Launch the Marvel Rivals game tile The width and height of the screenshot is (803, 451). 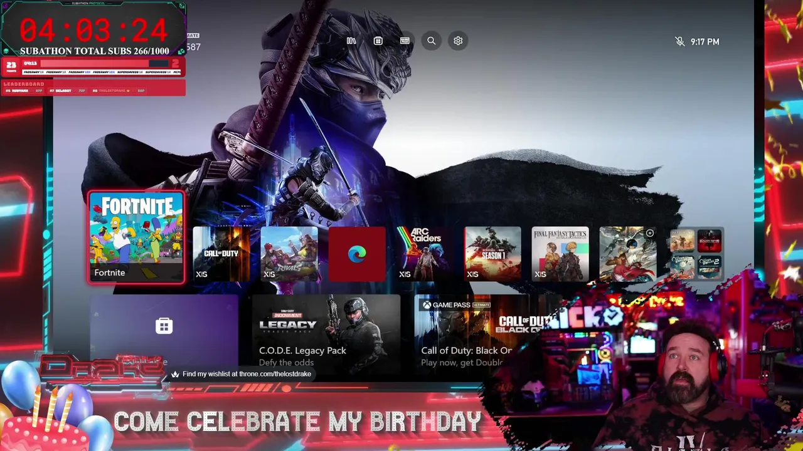click(x=289, y=254)
